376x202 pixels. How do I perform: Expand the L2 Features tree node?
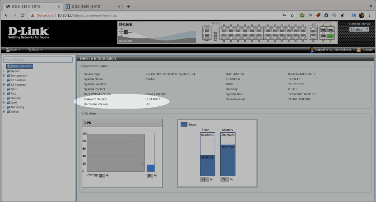tap(4, 80)
